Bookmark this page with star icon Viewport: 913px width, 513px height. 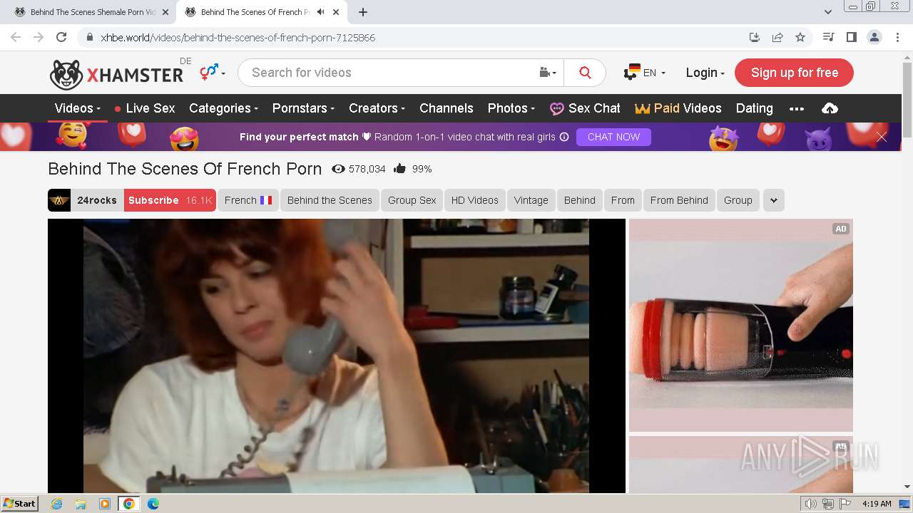click(800, 37)
